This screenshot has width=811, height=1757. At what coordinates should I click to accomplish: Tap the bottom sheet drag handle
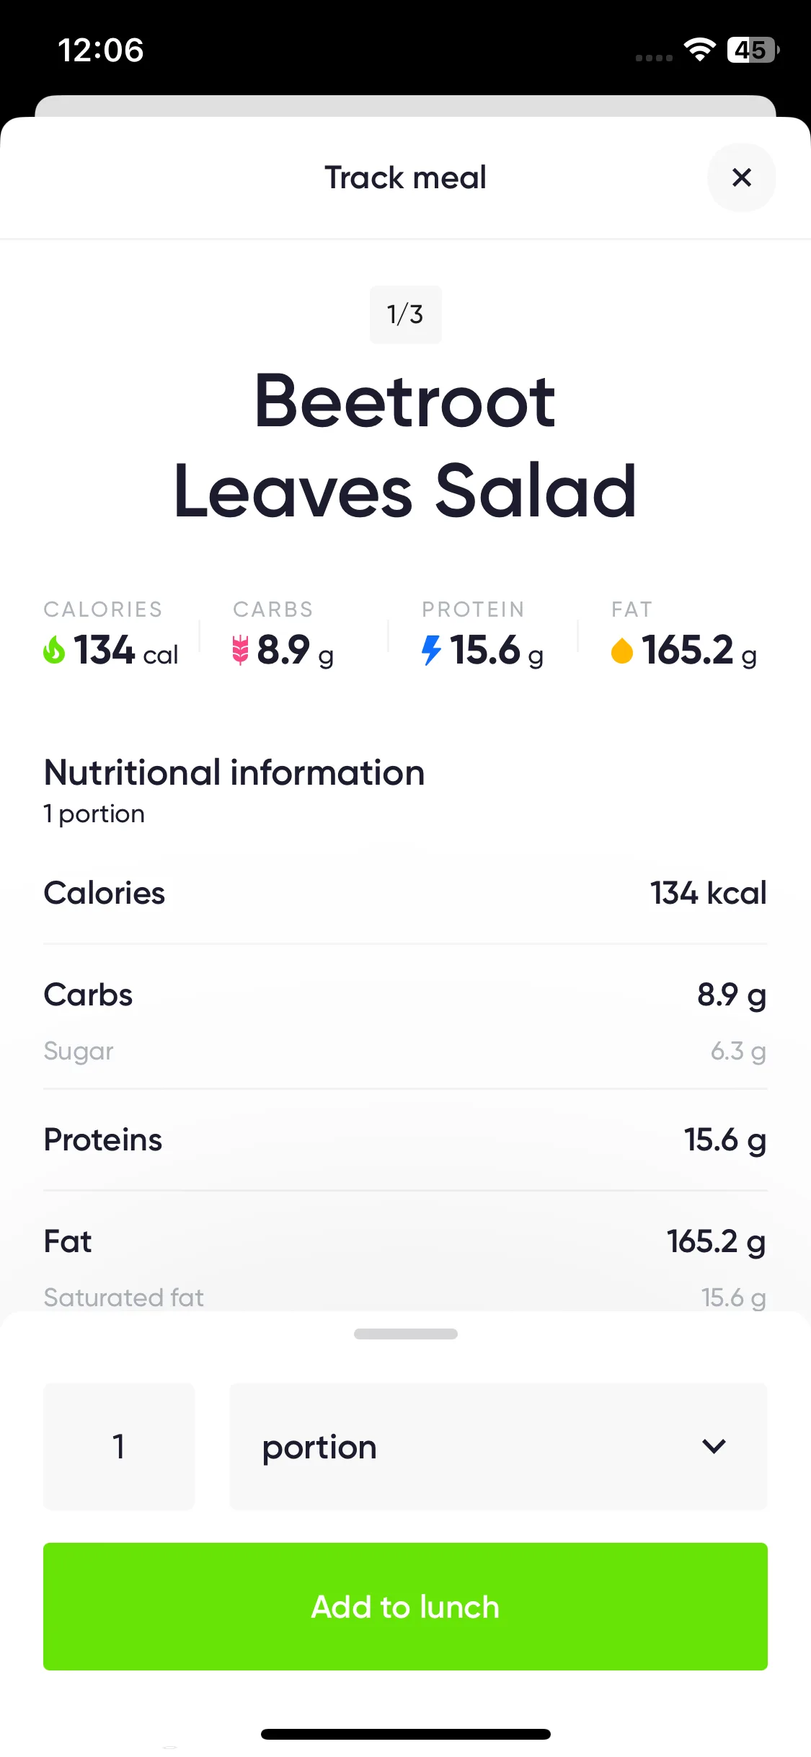[405, 1334]
